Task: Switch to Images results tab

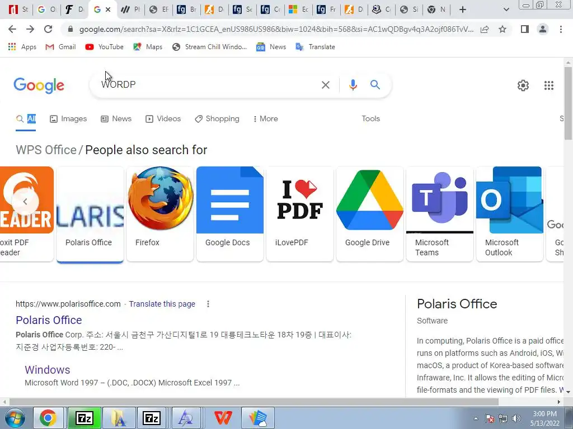Action: tap(68, 119)
